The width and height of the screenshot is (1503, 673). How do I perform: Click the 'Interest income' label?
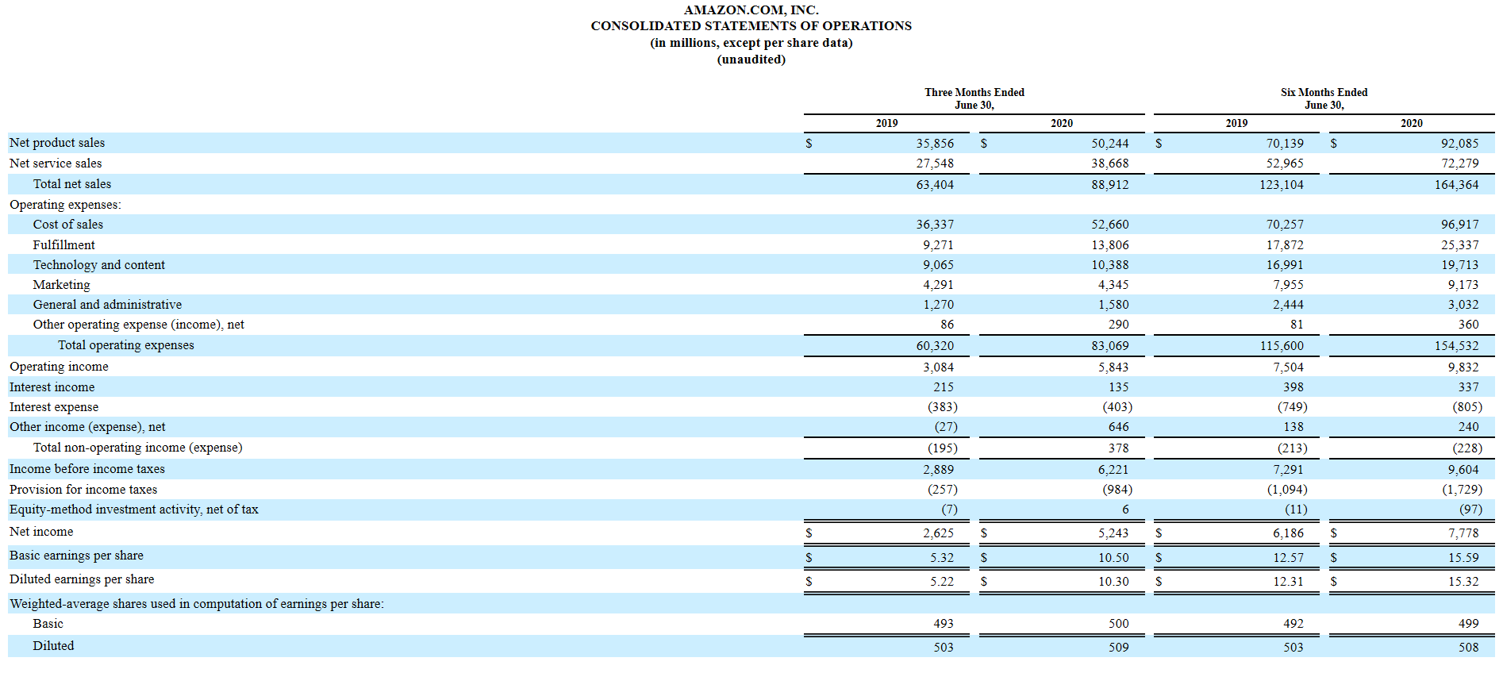click(x=52, y=387)
